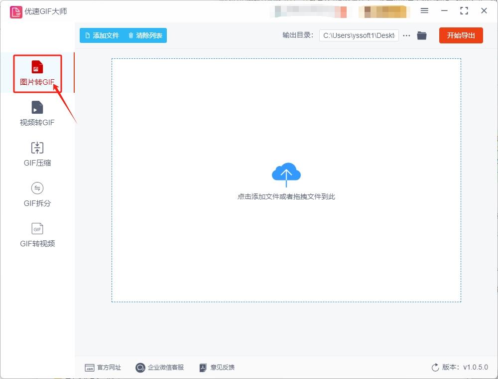Click 点击添加文件或者拖拽文件到此 drop zone
Screen dimensions: 498x379
tap(286, 196)
